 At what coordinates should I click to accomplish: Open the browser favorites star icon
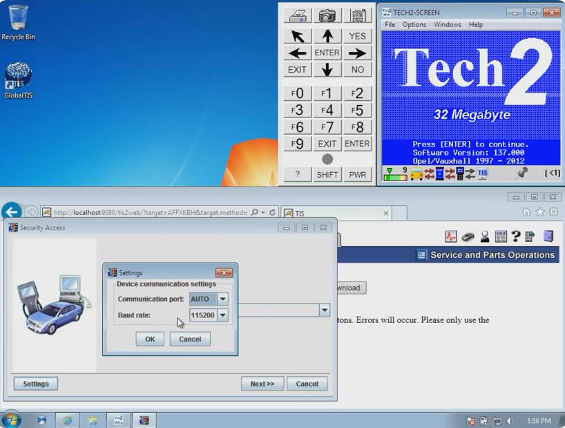tap(539, 212)
